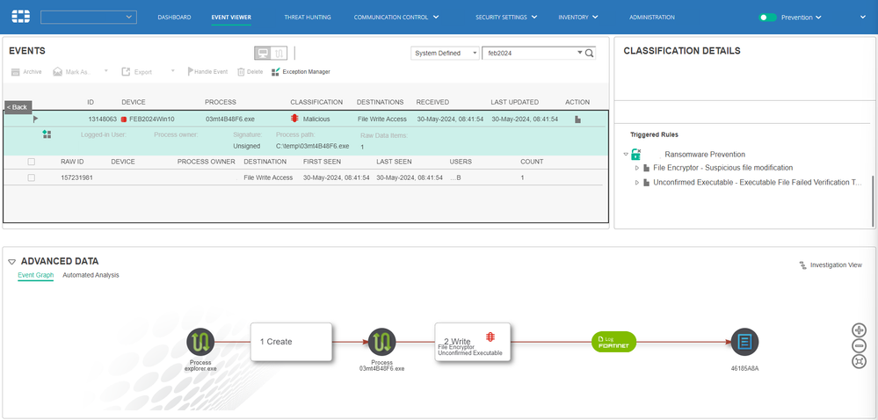
Task: Open the Communication Control menu
Action: (396, 18)
